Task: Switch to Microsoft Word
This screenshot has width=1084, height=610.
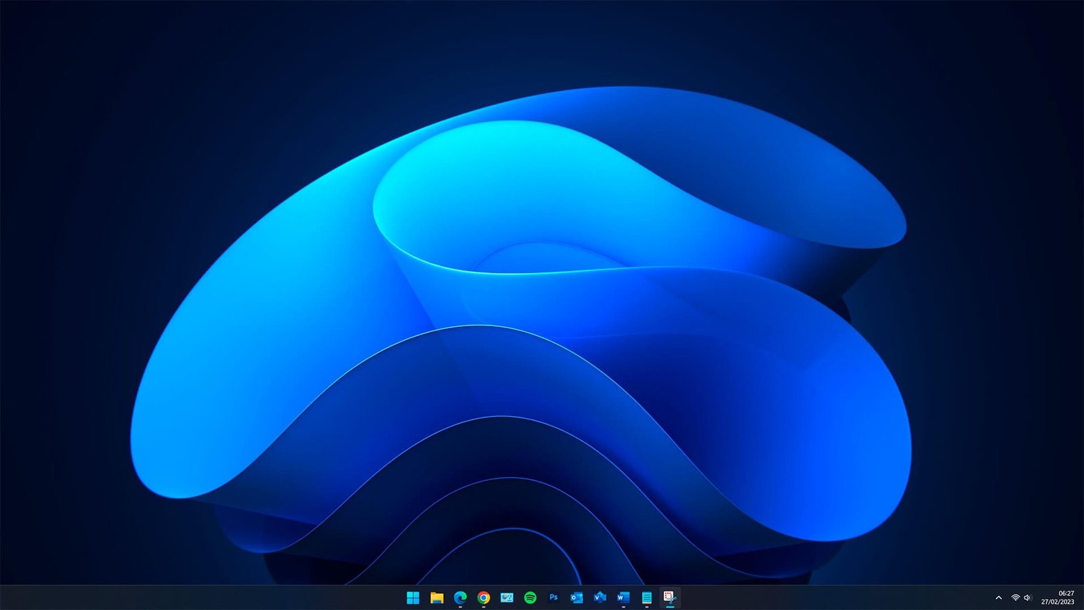Action: coord(623,597)
